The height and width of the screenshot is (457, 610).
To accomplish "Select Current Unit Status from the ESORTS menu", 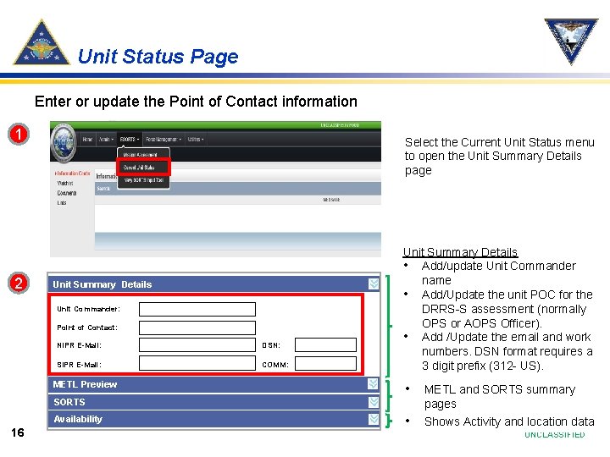I will (143, 168).
